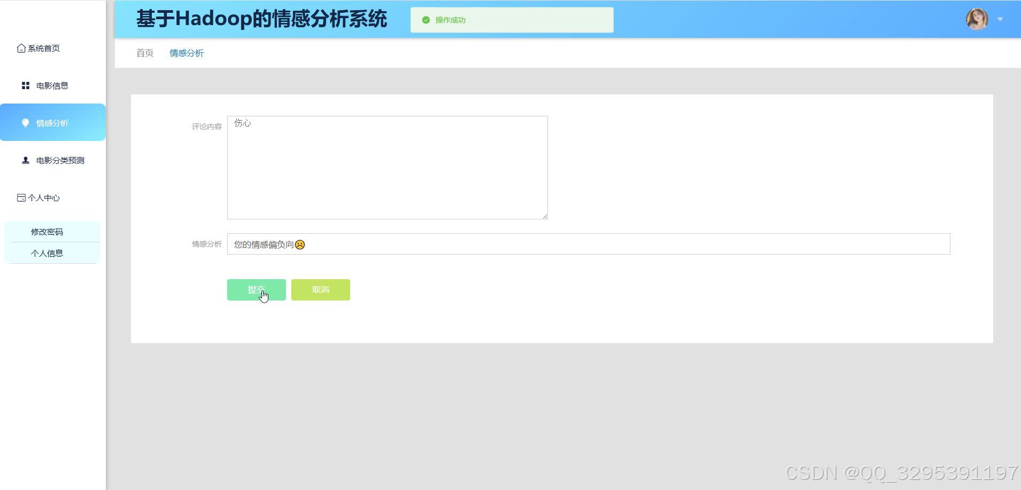Click the grid icon beside 电影信息
1021x490 pixels.
(x=25, y=85)
